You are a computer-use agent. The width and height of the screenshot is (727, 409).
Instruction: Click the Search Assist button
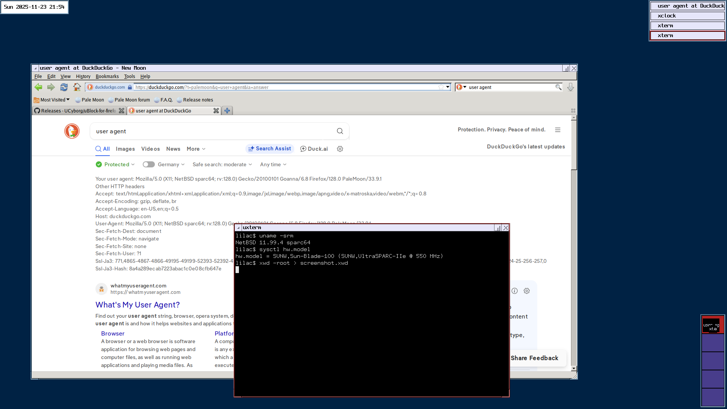(x=270, y=148)
